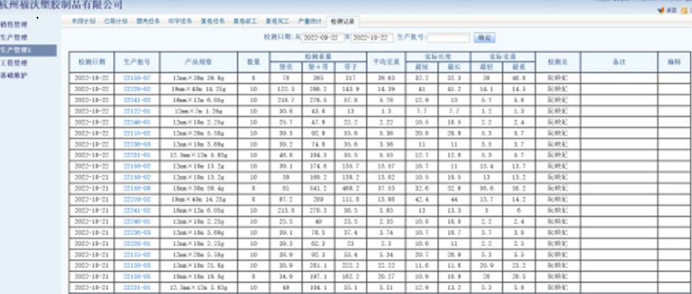Click the 平均克重 column header
This screenshot has width=692, height=294.
point(386,62)
